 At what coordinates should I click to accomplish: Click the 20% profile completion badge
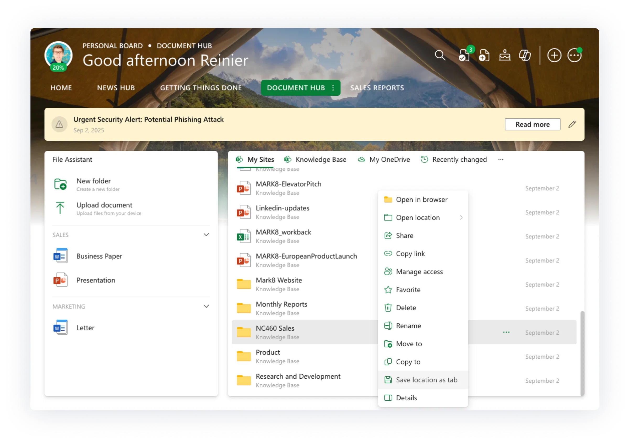58,67
